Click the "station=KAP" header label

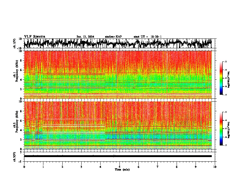click(113, 37)
